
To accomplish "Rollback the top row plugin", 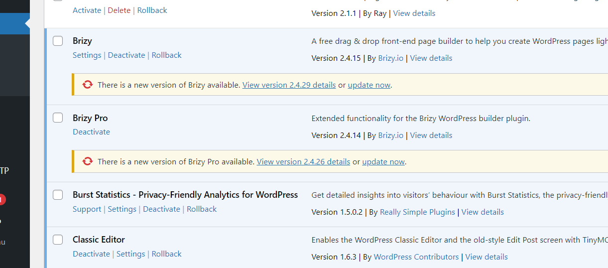I will tap(152, 10).
